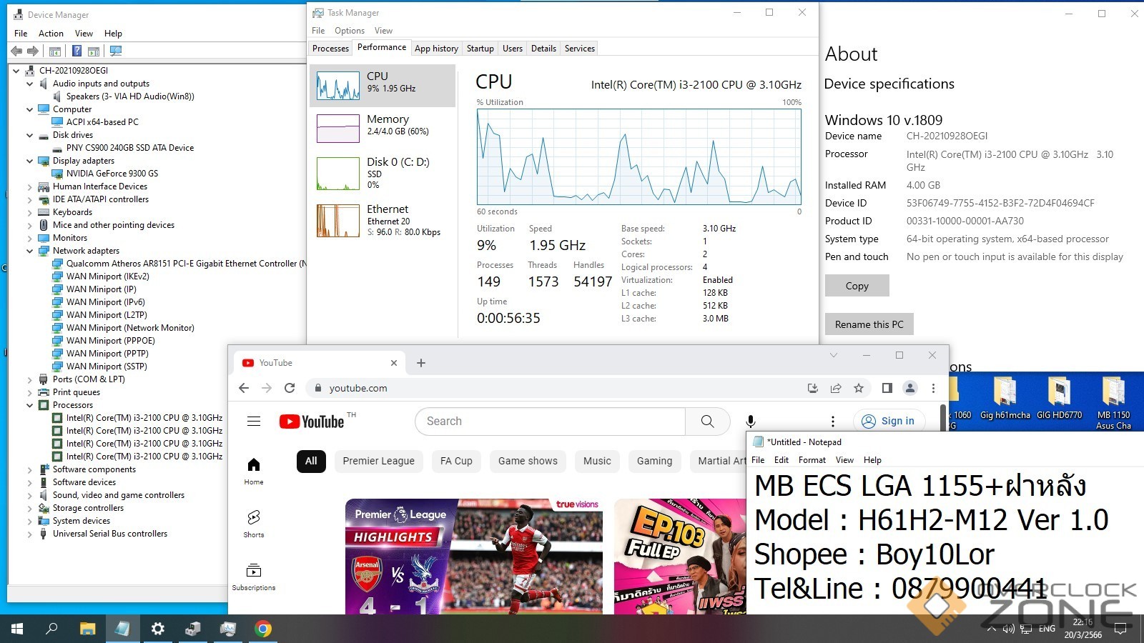Collapse the Network adapters tree node
This screenshot has height=643, width=1144.
(x=30, y=251)
